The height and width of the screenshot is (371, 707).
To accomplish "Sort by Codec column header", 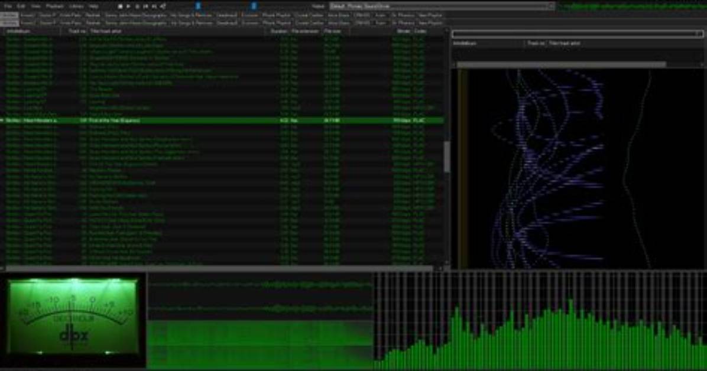I will (x=420, y=31).
